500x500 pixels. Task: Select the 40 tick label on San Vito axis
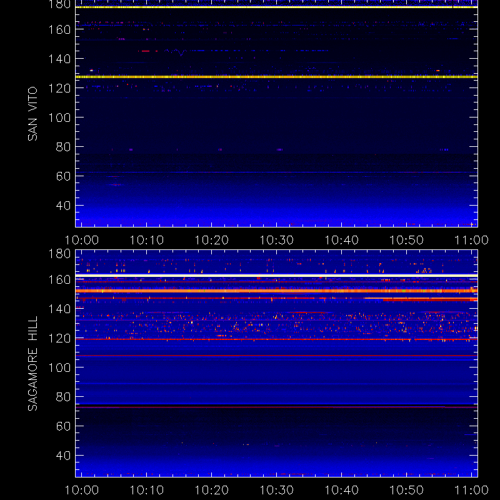coord(63,206)
